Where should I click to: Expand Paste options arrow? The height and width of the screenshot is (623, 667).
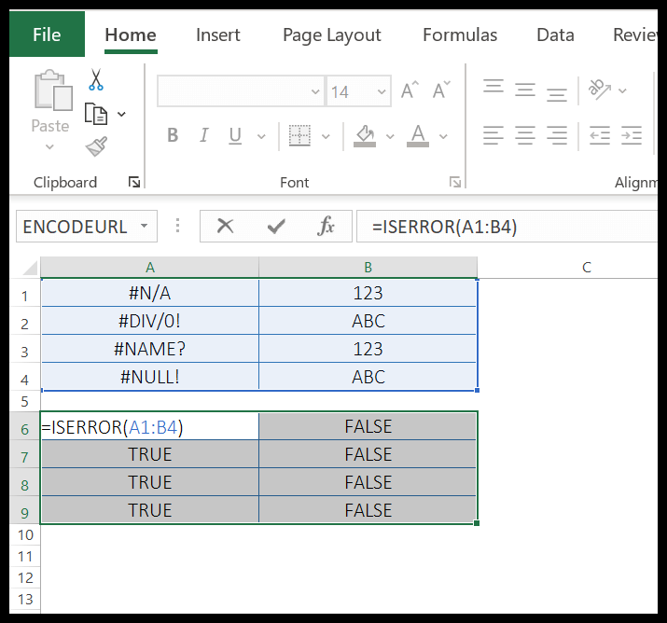(49, 147)
